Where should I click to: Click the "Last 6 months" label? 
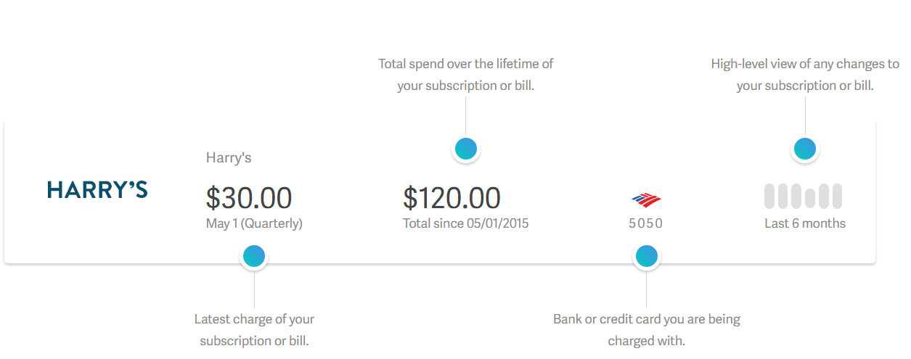tap(805, 223)
